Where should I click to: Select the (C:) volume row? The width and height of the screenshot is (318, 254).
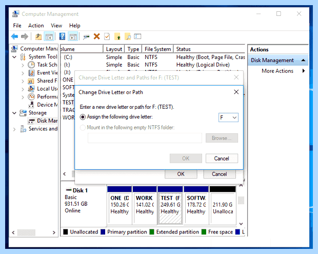(x=153, y=57)
